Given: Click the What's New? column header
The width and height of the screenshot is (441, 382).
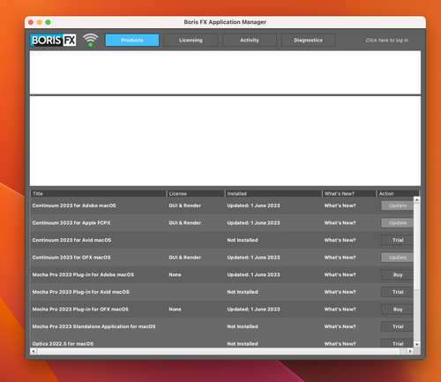Looking at the screenshot, I should 349,193.
